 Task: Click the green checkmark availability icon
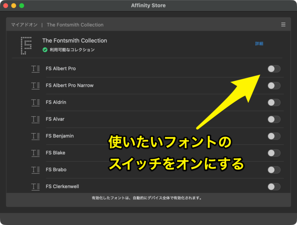click(45, 50)
